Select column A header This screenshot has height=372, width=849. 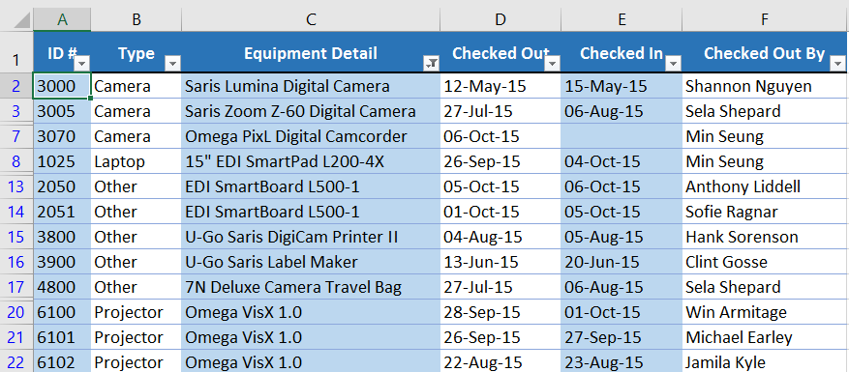[62, 19]
